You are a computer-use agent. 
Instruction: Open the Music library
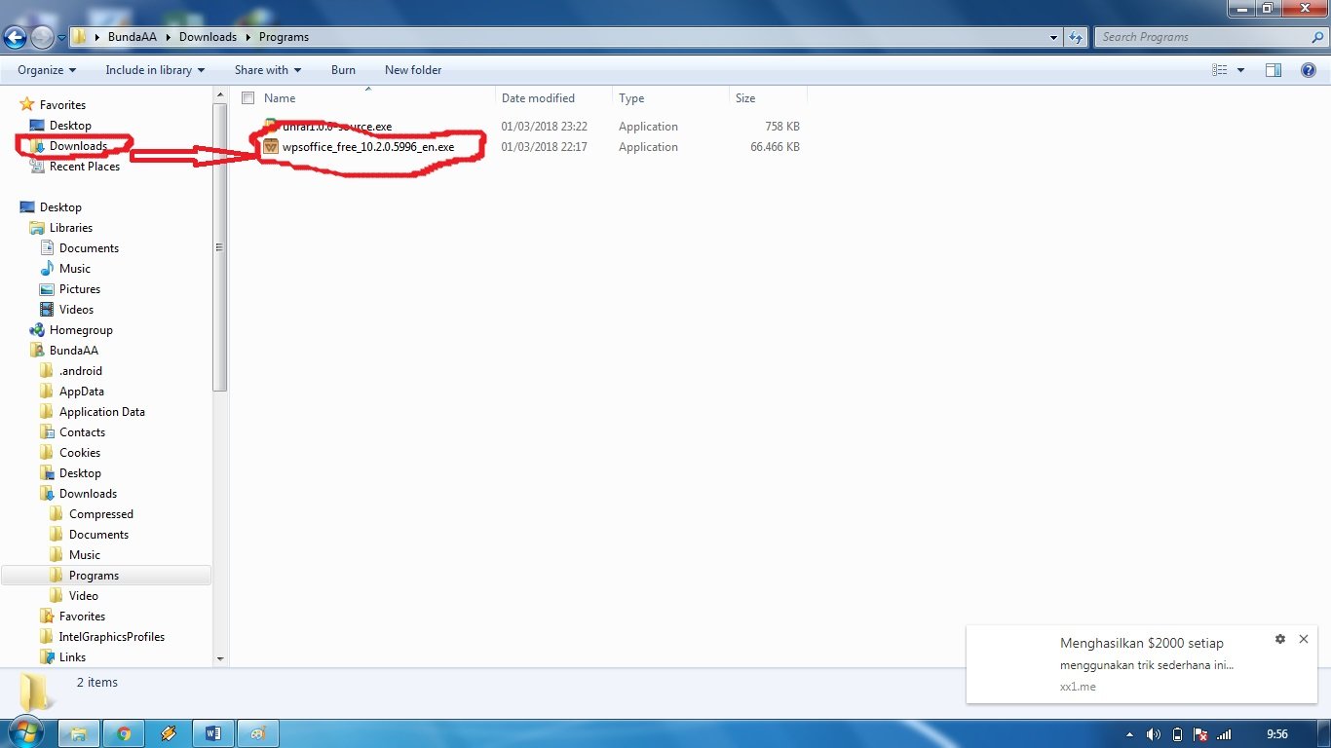pos(75,269)
